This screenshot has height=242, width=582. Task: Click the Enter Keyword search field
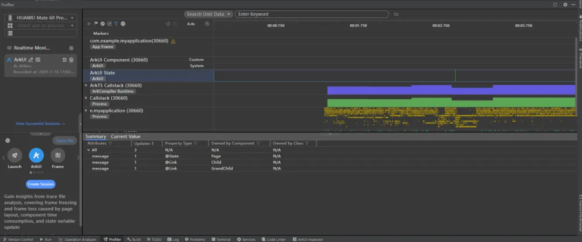313,14
